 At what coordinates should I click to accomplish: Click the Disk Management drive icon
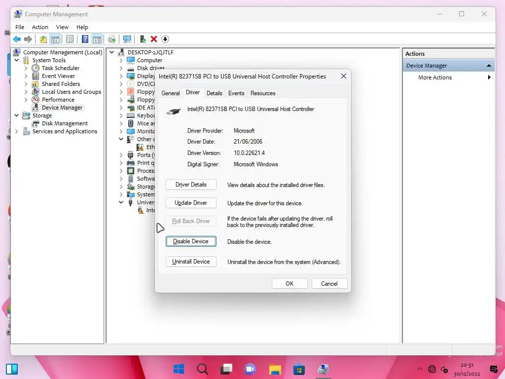tap(36, 123)
